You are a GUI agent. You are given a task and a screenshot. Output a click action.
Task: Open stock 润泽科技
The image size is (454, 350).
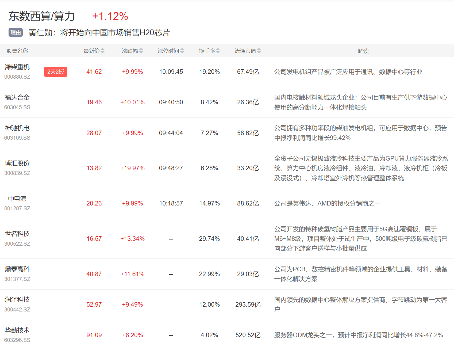tap(17, 299)
